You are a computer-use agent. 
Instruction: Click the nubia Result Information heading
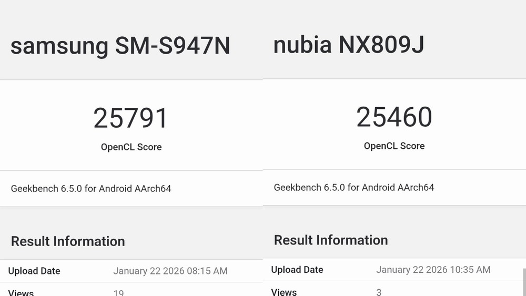coord(331,240)
